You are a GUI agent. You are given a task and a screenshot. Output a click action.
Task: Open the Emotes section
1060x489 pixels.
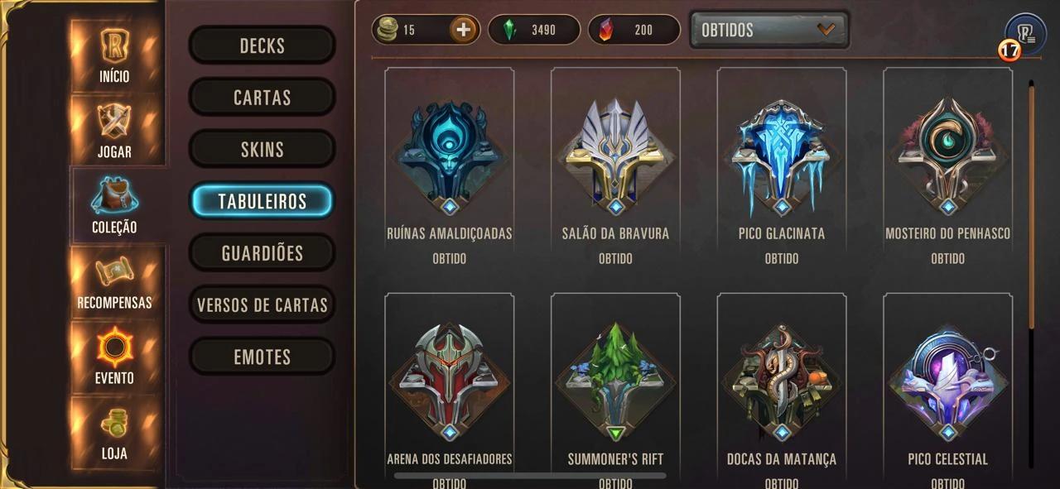point(262,357)
